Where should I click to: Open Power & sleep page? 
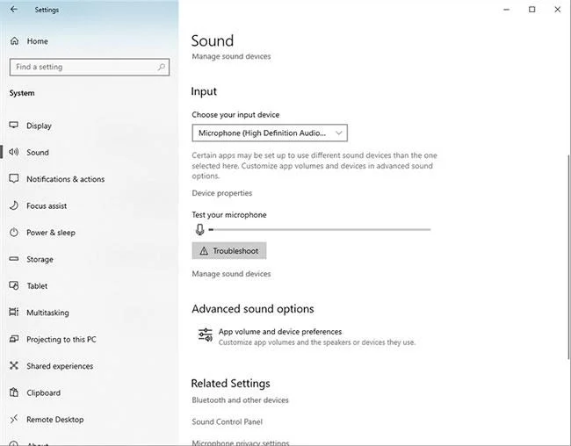pyautogui.click(x=51, y=233)
